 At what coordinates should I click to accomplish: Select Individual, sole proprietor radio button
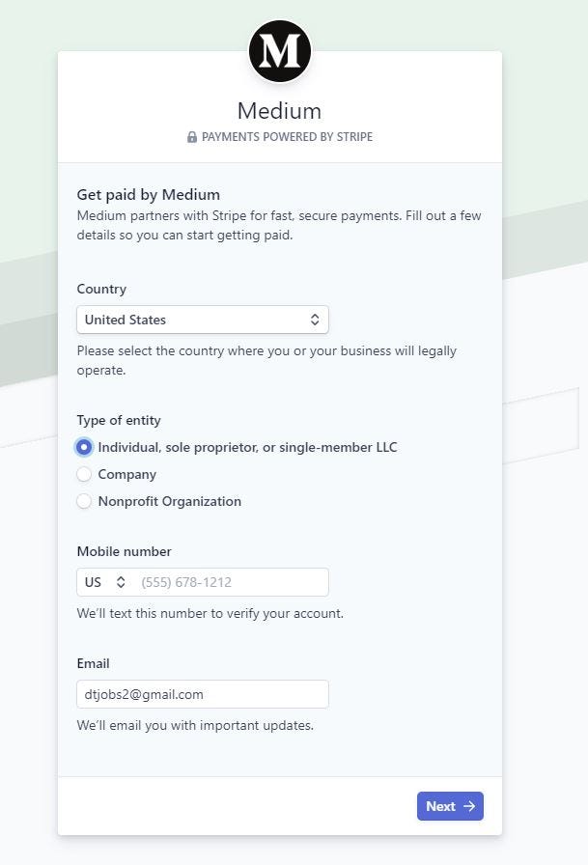[x=84, y=447]
